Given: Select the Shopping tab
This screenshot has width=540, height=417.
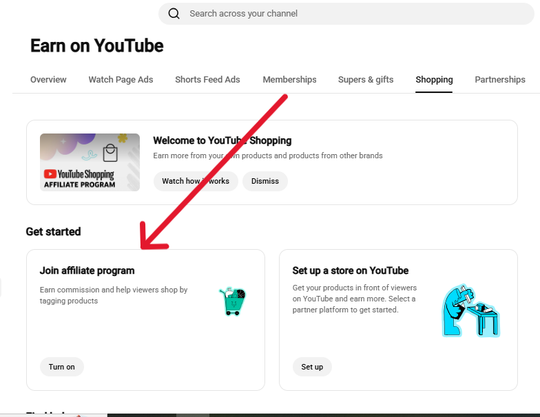Looking at the screenshot, I should point(434,80).
